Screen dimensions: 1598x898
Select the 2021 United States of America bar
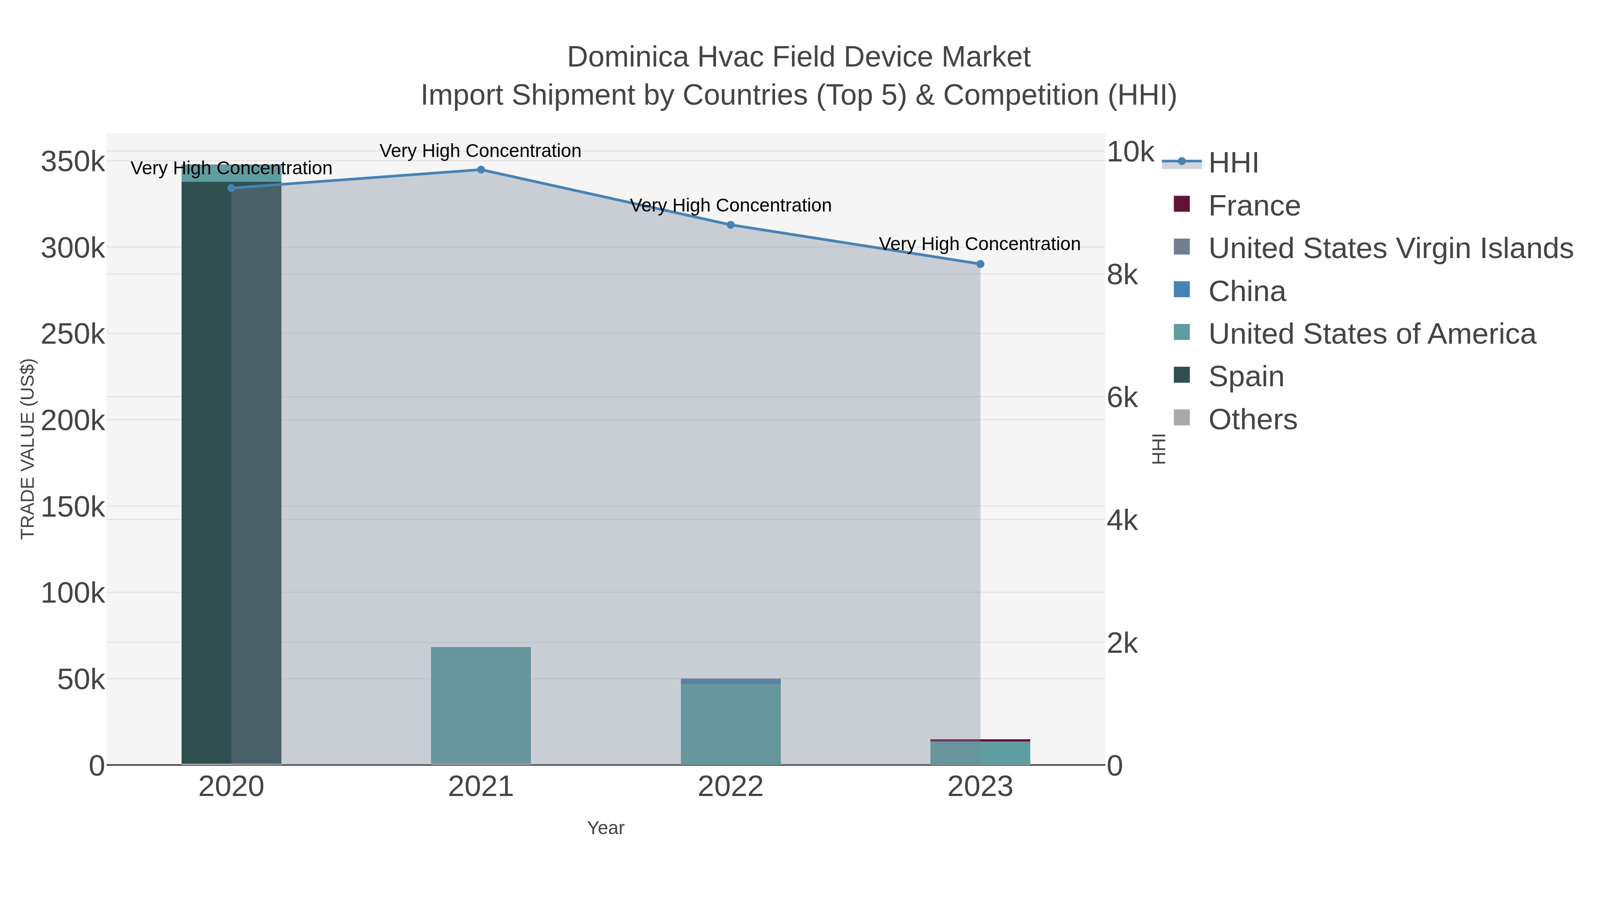coord(481,705)
